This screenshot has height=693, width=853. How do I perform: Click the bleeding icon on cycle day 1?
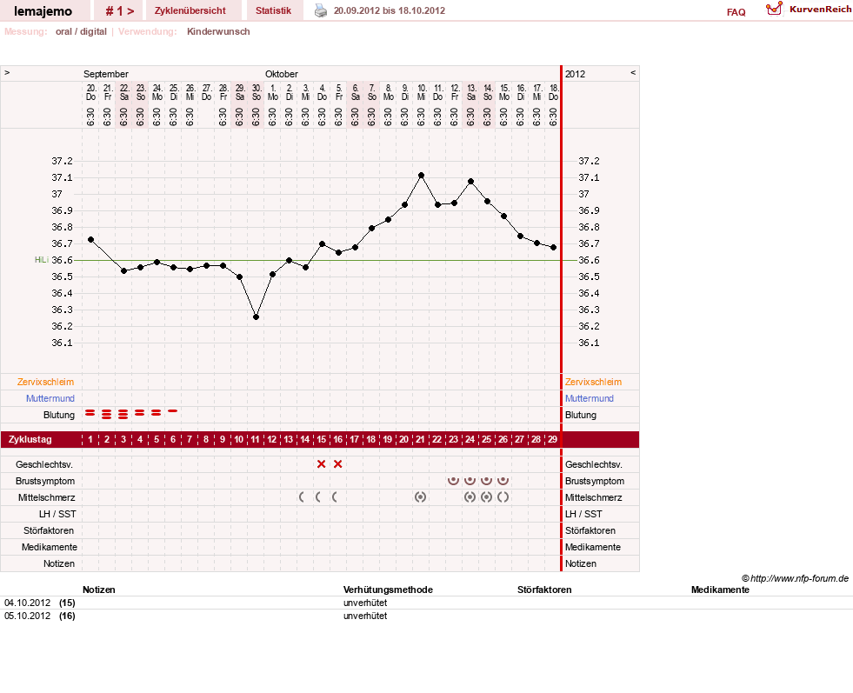click(90, 413)
